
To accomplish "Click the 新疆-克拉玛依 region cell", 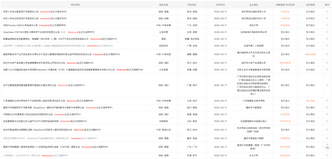I will click(192, 39).
